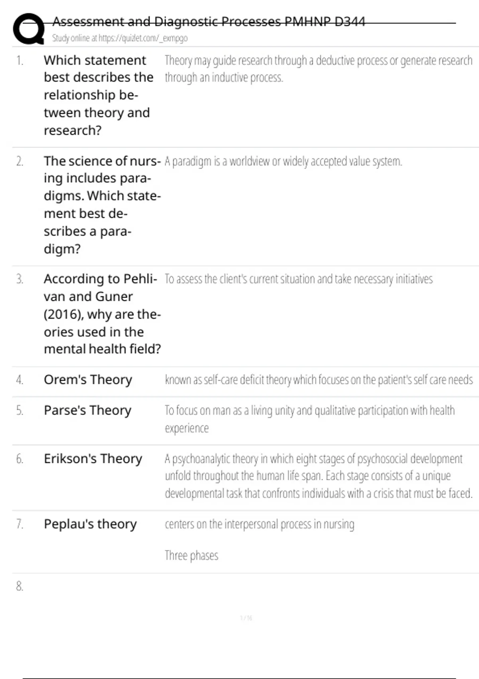Screen dimensions: 479x679
Task: Click the deductive process answer text
Action: (x=318, y=69)
